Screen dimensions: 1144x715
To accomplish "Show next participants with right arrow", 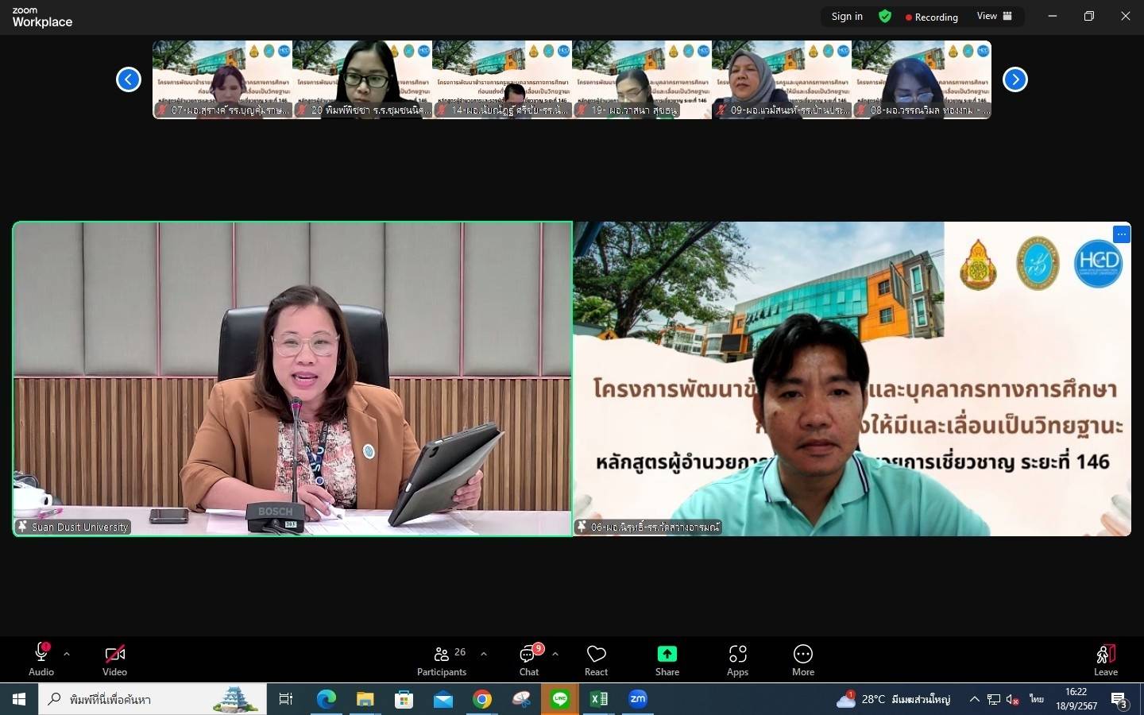I will (x=1015, y=79).
